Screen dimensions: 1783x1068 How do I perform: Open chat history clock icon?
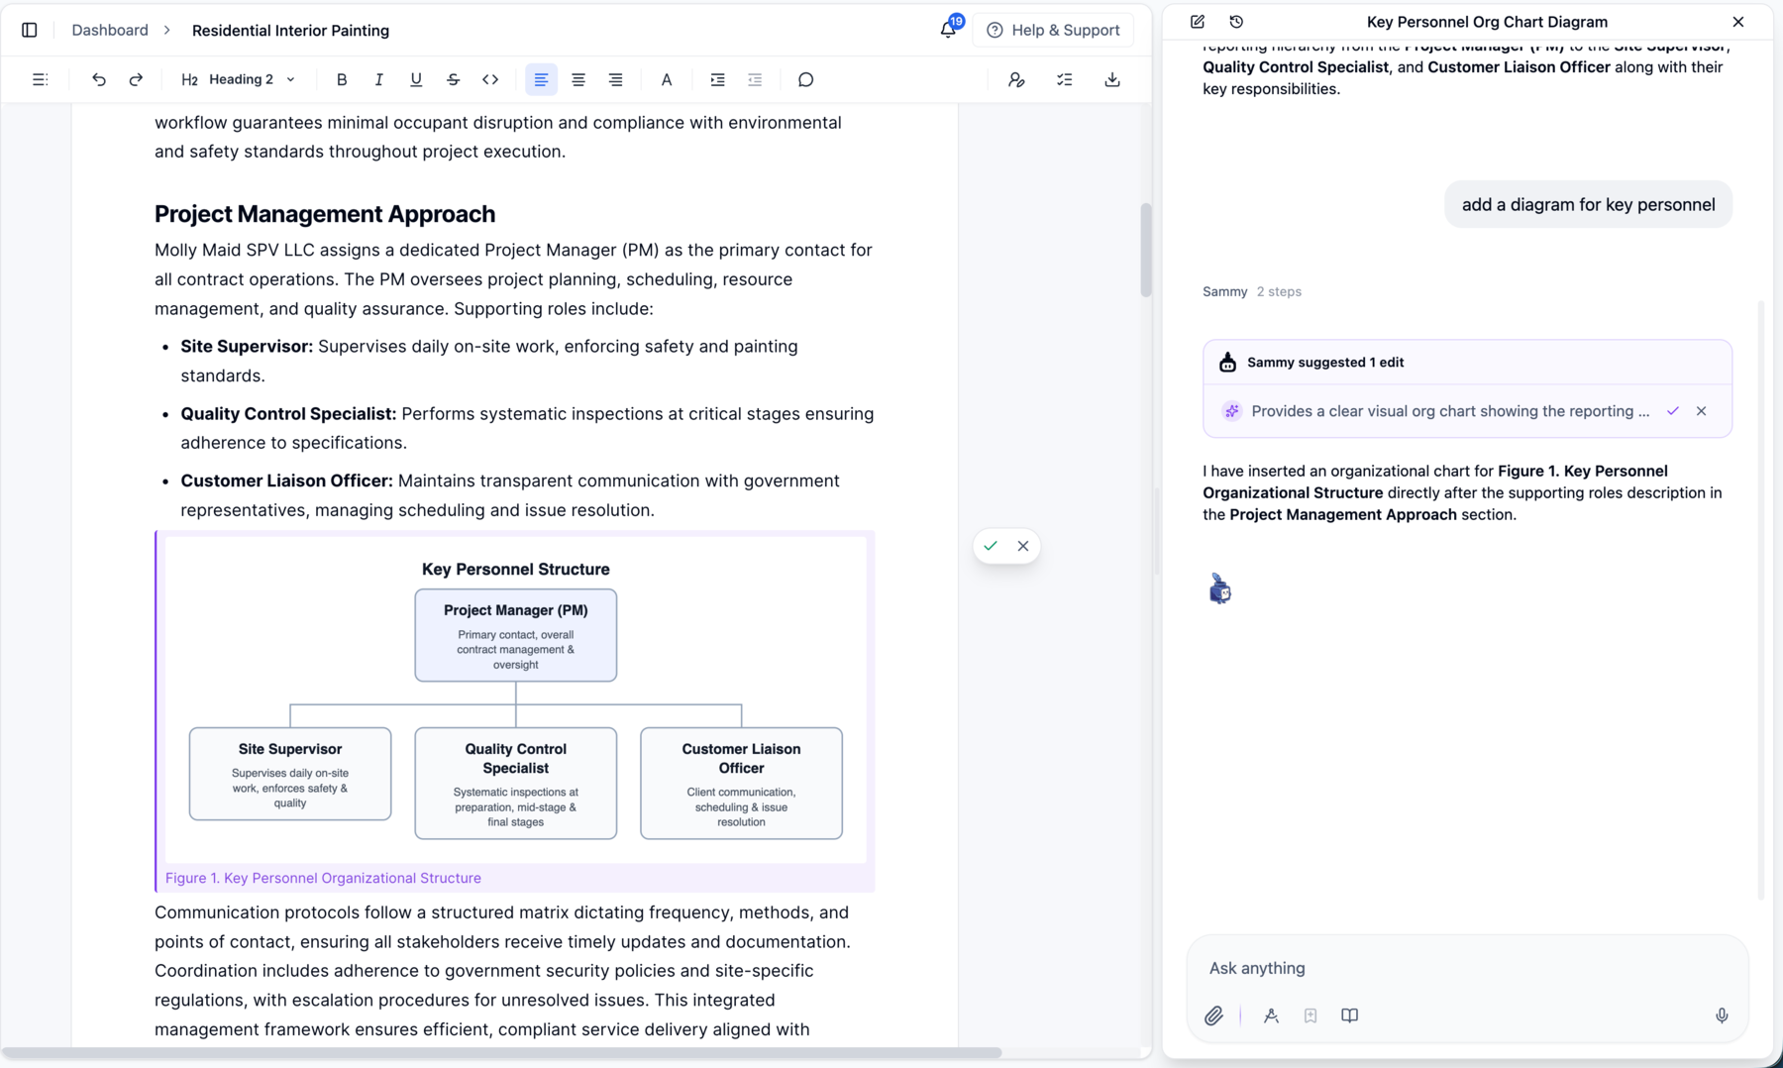tap(1236, 22)
